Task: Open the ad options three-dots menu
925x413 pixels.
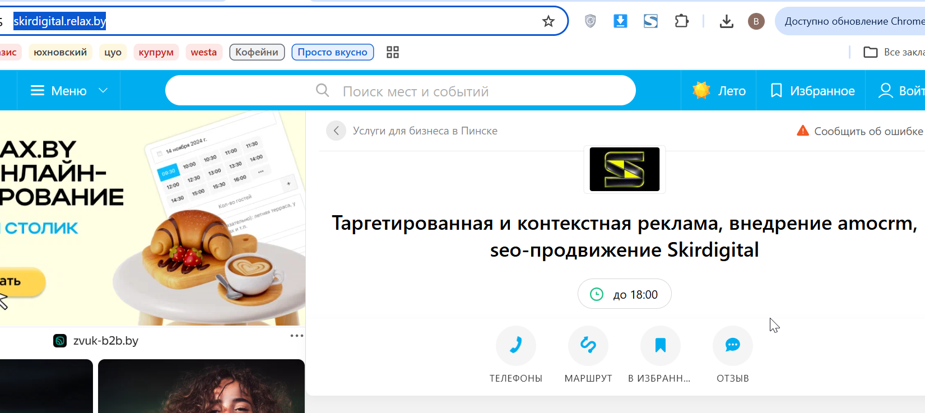Action: click(296, 336)
